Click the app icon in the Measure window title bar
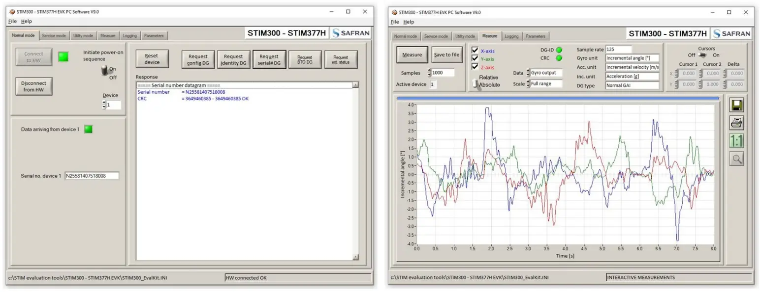 tap(393, 12)
